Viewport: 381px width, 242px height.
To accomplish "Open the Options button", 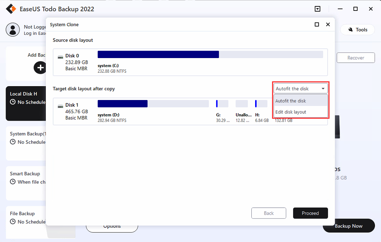I will click(112, 226).
